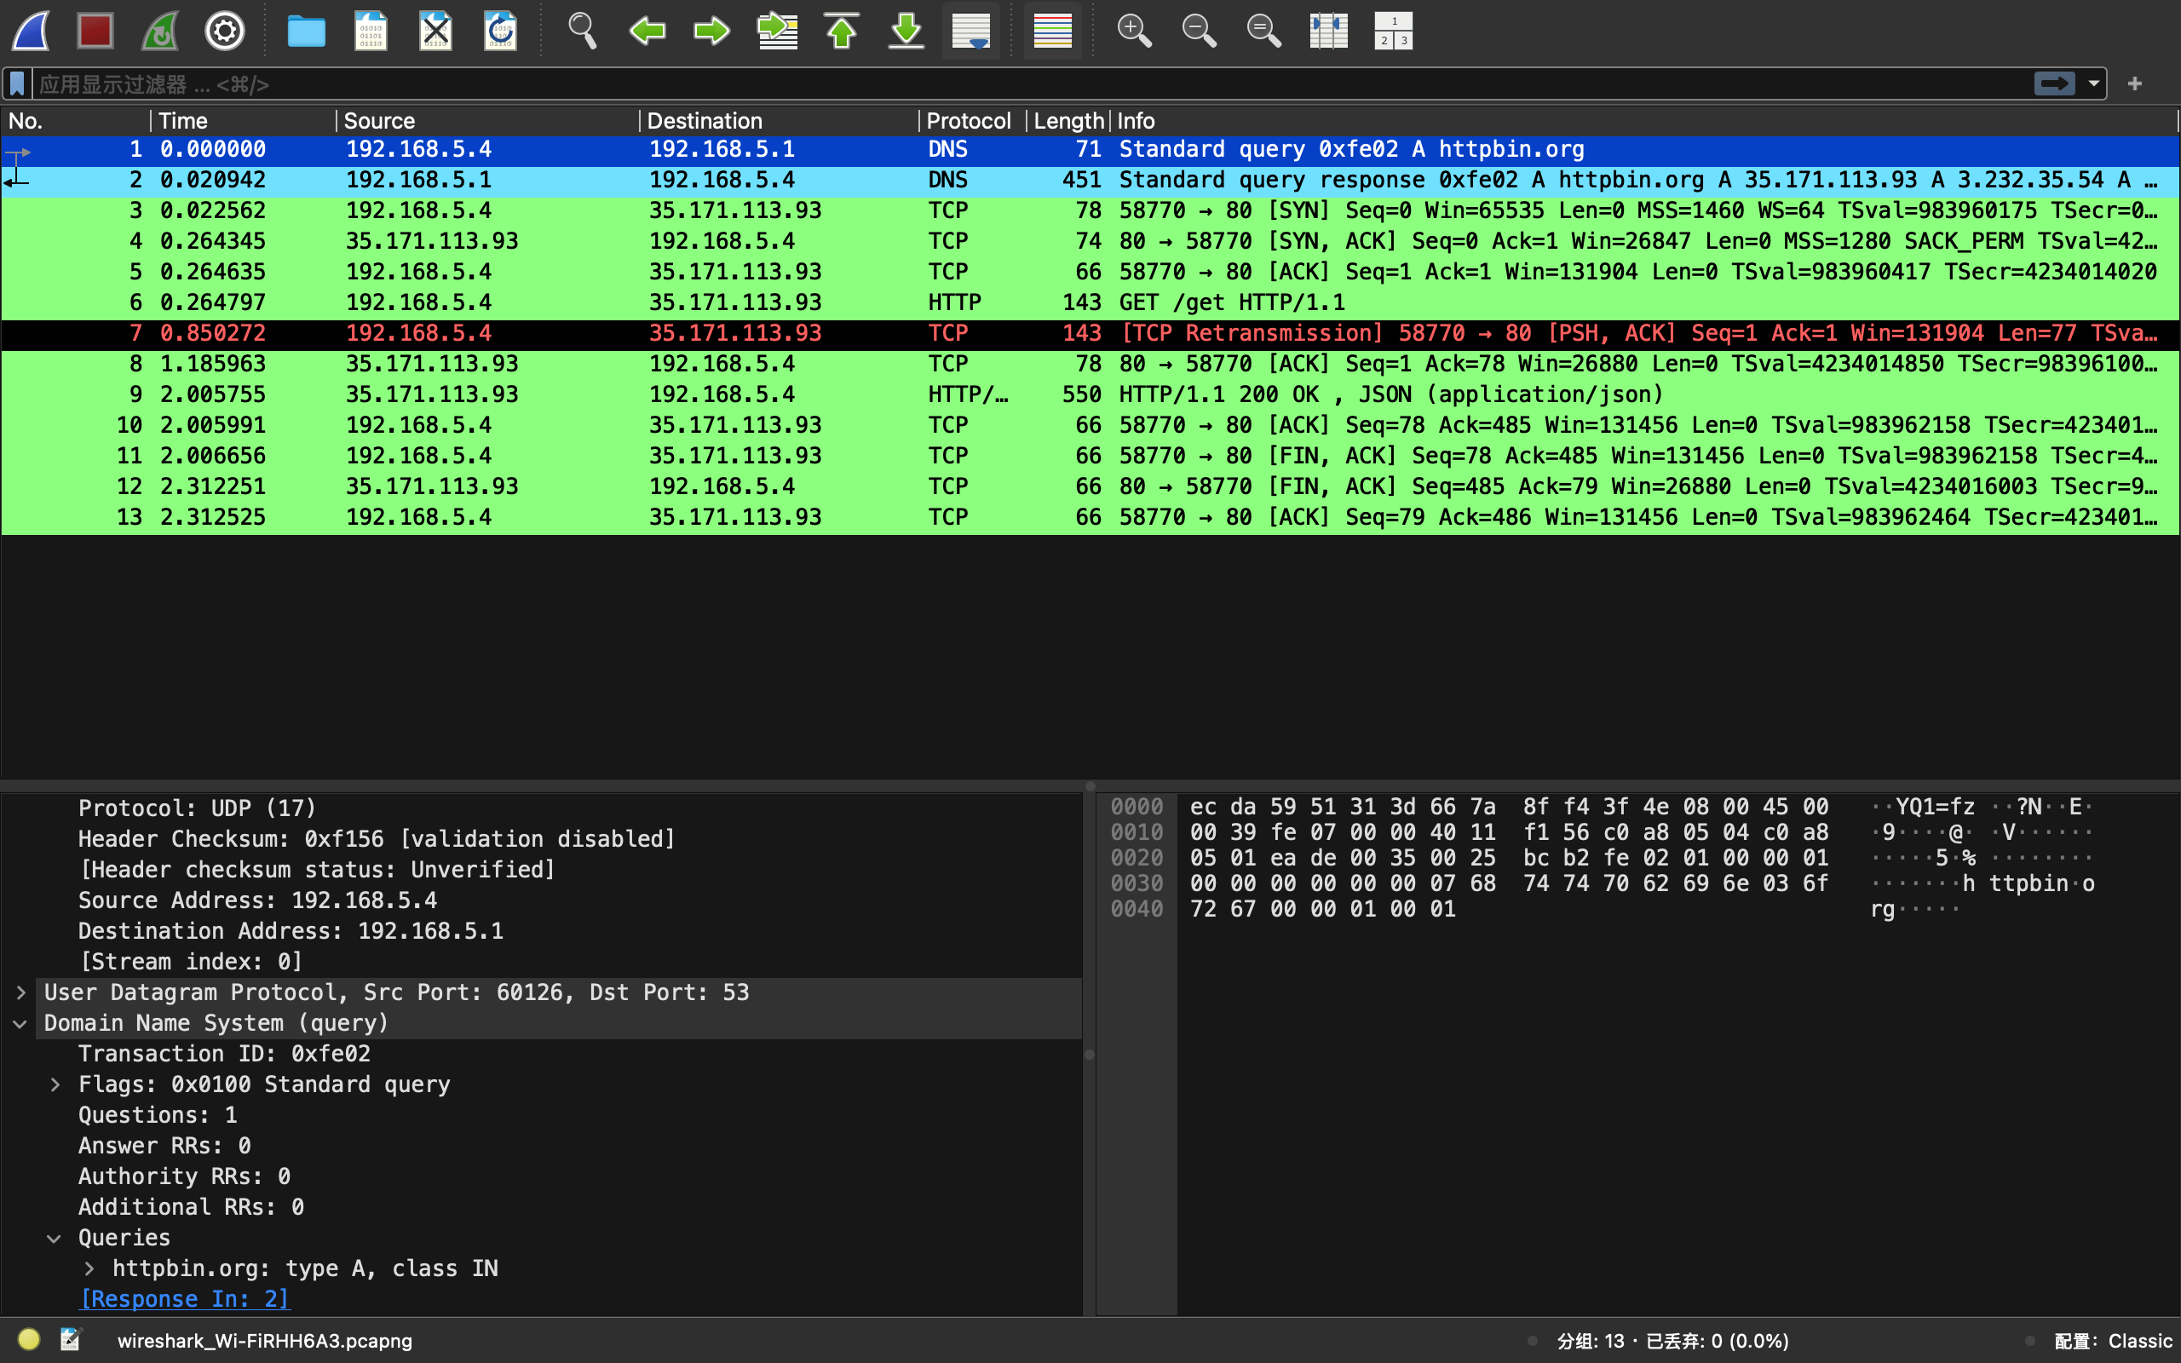
Task: Reload the capture file icon
Action: [x=500, y=31]
